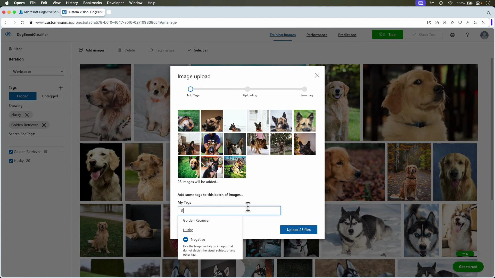Open project settings gear icon
The width and height of the screenshot is (495, 278).
452,35
